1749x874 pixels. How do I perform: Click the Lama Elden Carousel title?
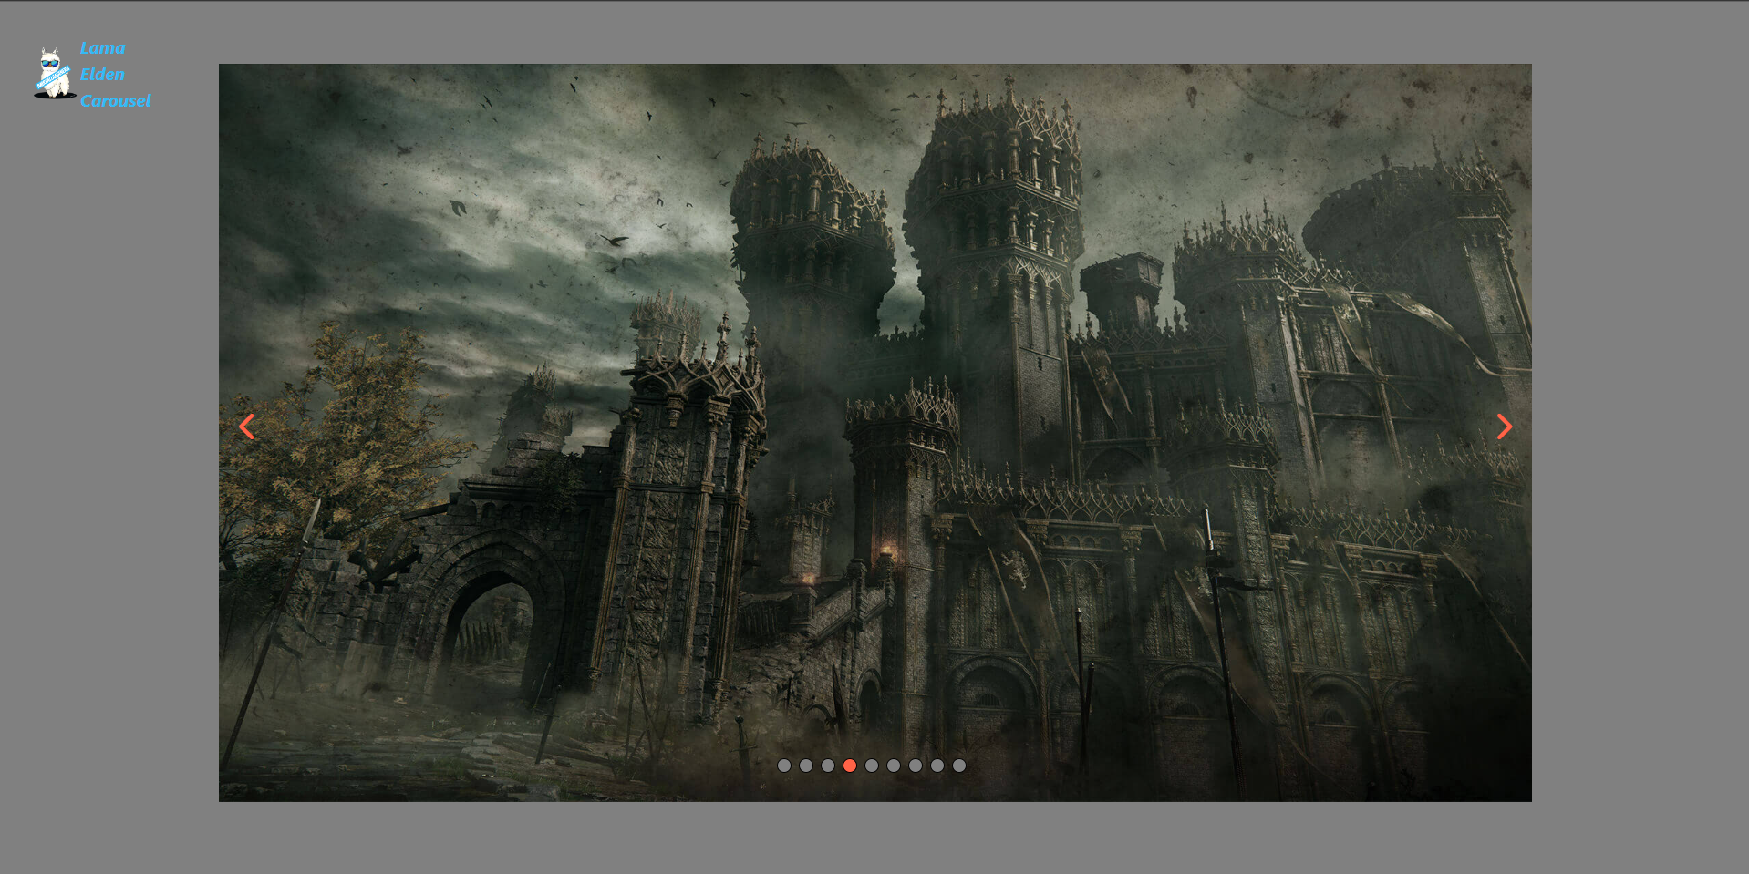click(115, 74)
